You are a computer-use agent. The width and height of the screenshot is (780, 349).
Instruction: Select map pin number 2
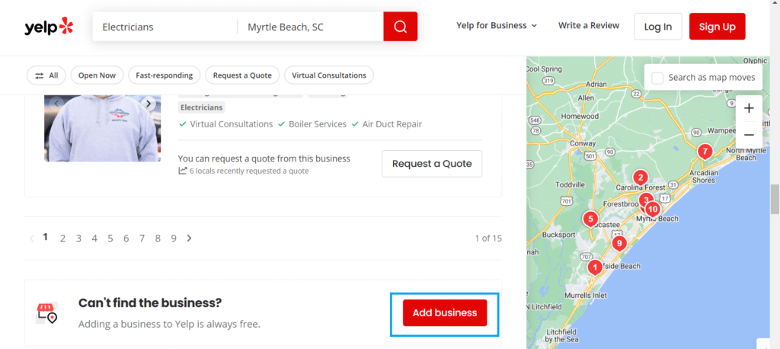pos(640,177)
